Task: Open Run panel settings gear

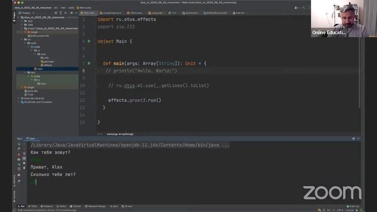Action: [x=353, y=139]
